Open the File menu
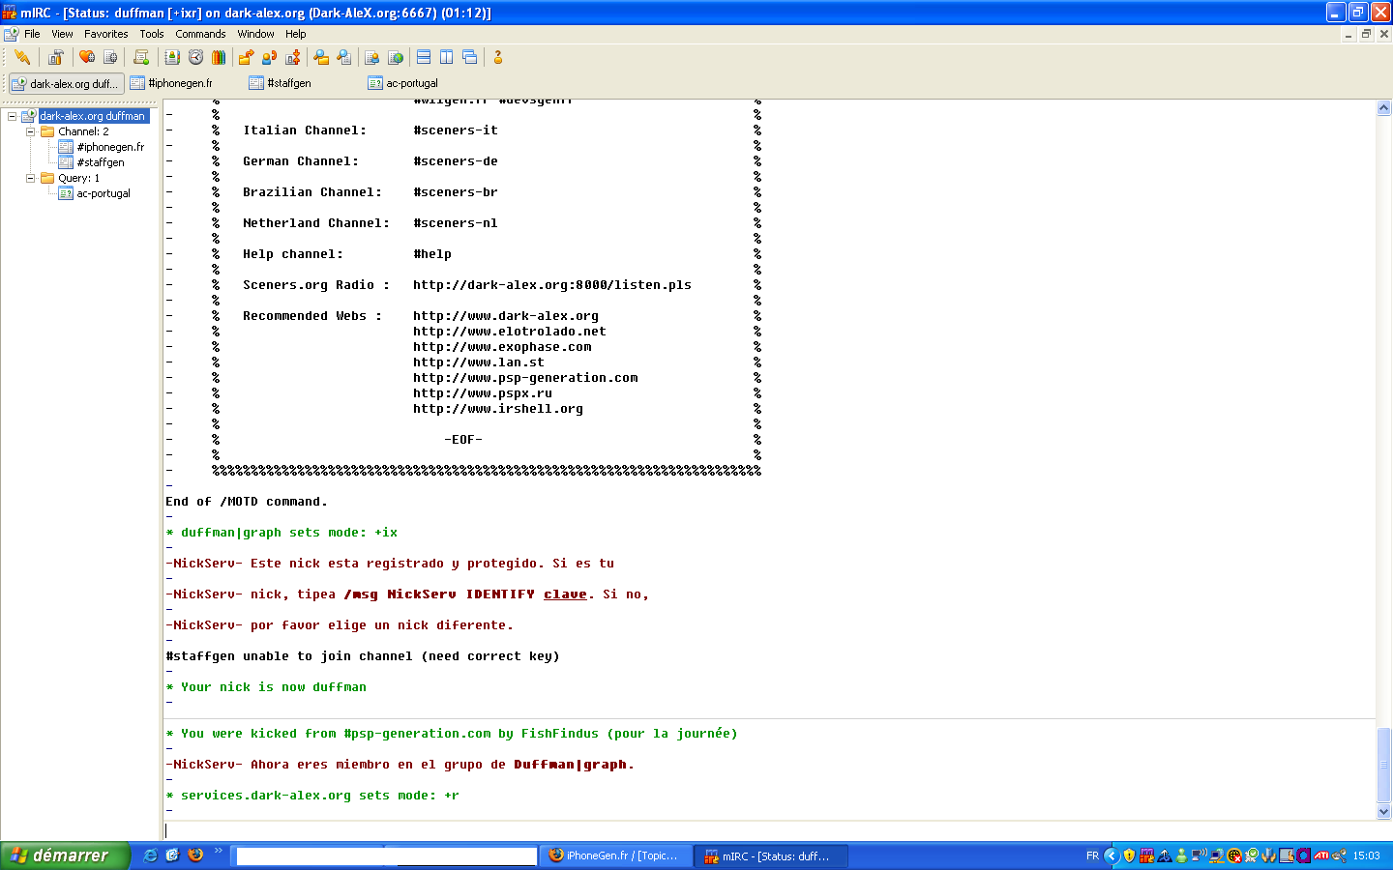Image resolution: width=1393 pixels, height=870 pixels. [32, 34]
